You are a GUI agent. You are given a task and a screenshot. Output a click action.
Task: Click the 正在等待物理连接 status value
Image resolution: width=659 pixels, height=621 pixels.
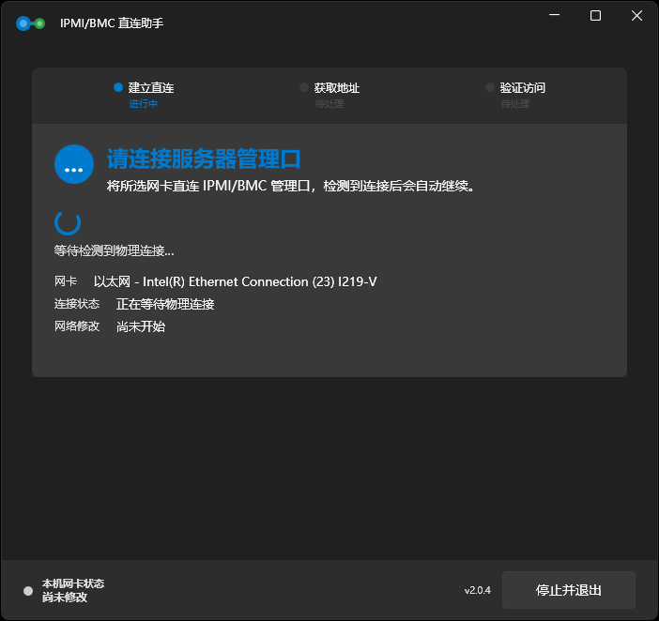pos(165,304)
